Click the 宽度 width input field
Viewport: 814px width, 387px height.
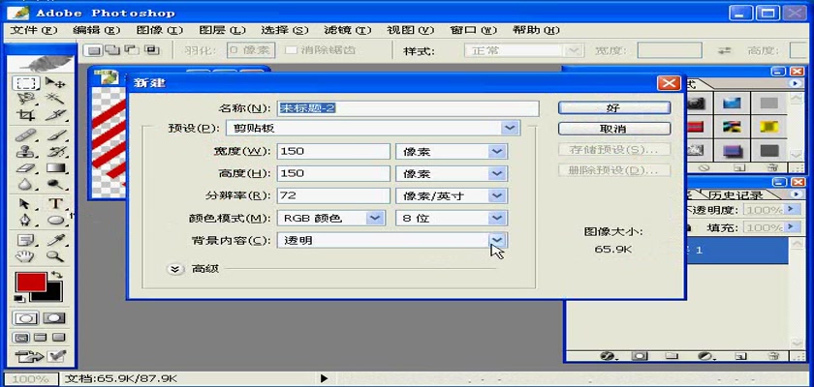point(333,151)
